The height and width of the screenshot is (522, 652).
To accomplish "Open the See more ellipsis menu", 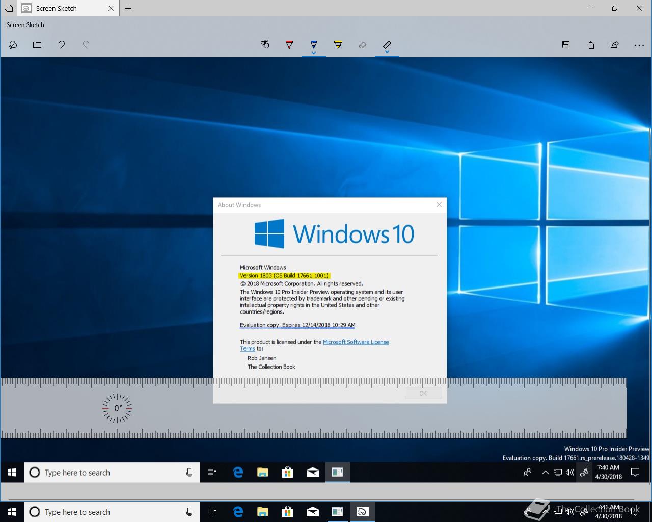I will coord(639,45).
